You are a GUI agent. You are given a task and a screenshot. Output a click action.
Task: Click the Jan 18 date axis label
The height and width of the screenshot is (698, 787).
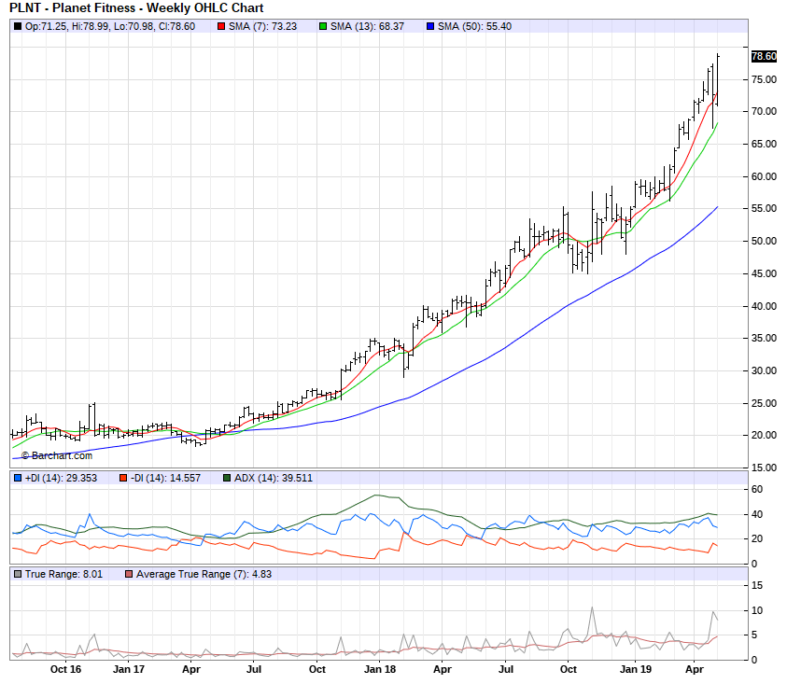tap(380, 669)
